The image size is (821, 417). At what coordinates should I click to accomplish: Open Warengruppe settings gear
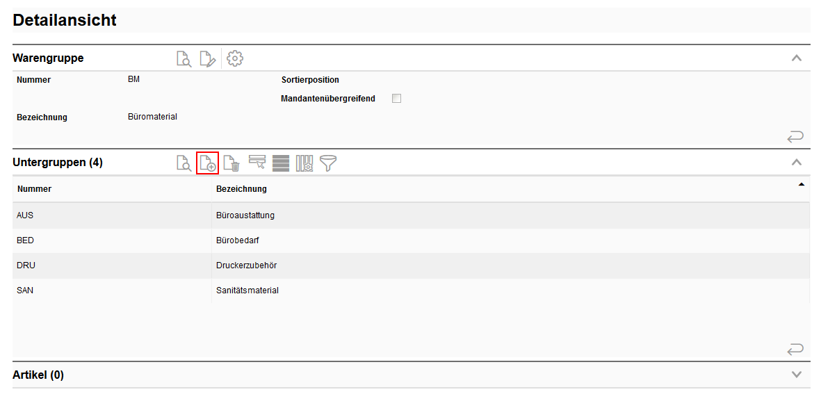[235, 59]
